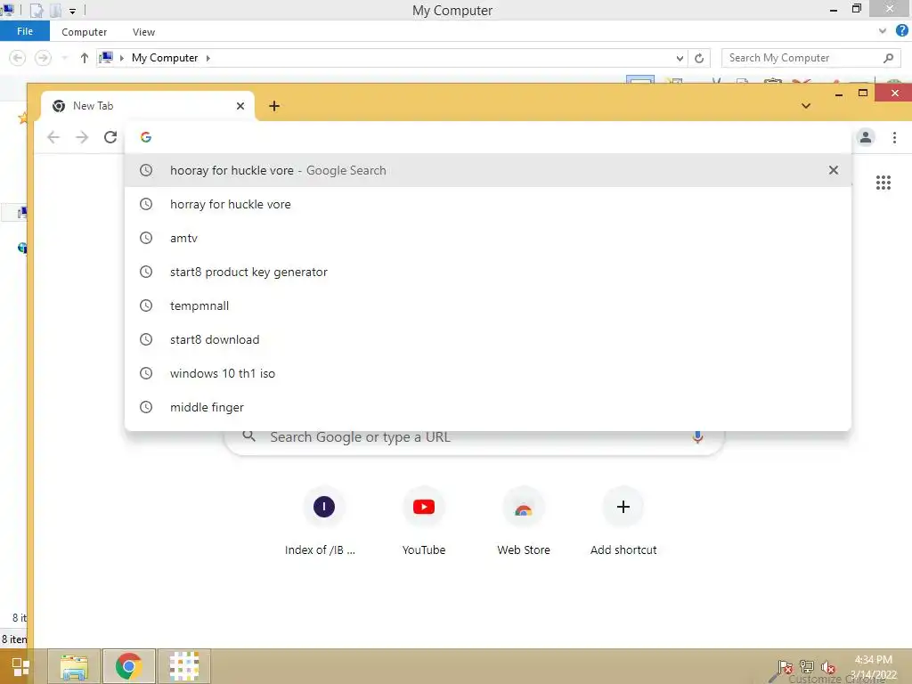
Task: Open the File tab in My Computer
Action: coord(25,31)
